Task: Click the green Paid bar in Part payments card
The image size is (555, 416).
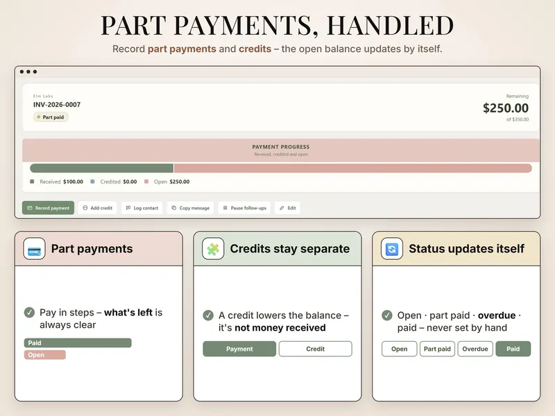Action: pyautogui.click(x=78, y=343)
